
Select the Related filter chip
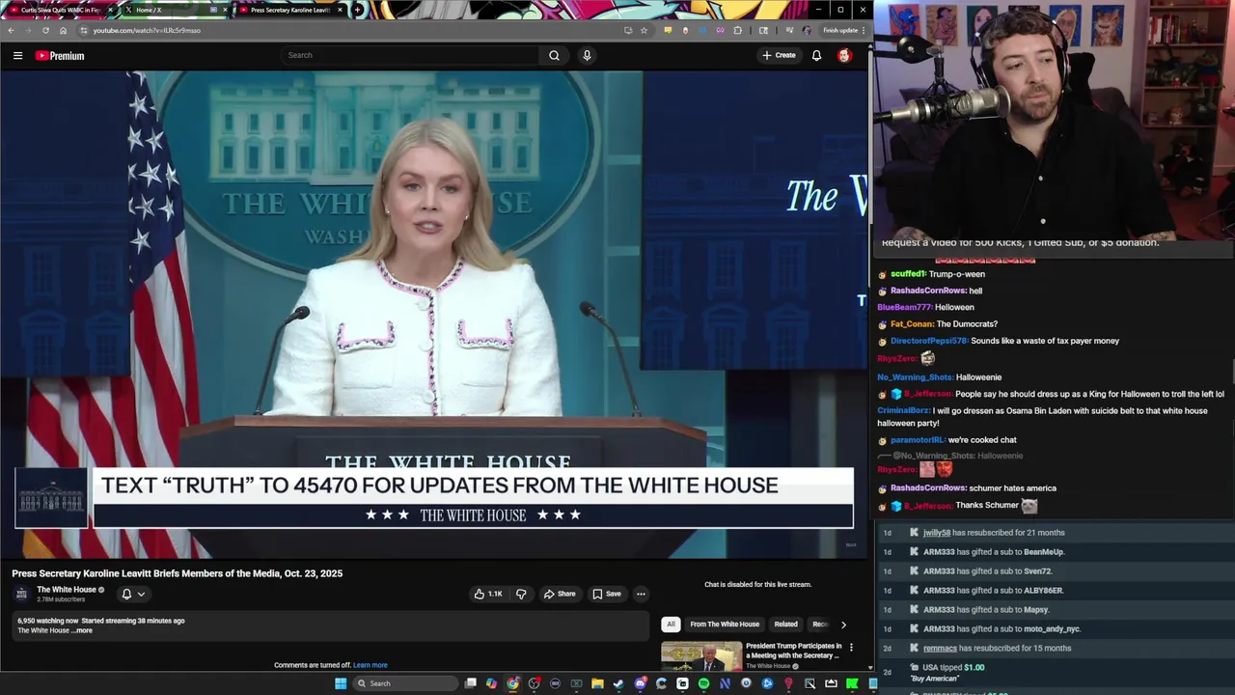tap(785, 625)
